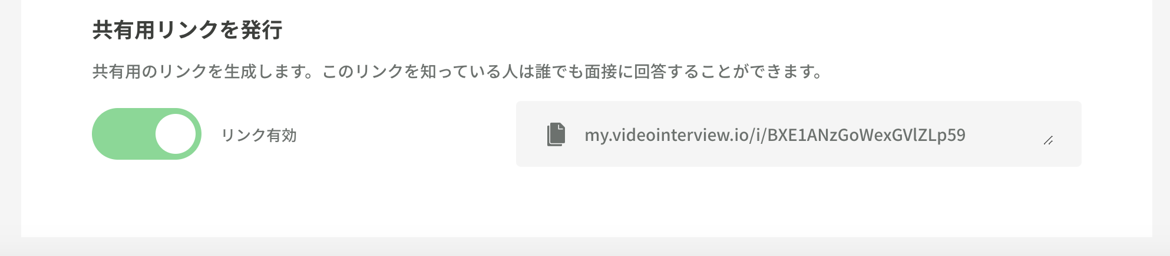Click the document copy icon beside the URL
1170x256 pixels.
coord(556,134)
